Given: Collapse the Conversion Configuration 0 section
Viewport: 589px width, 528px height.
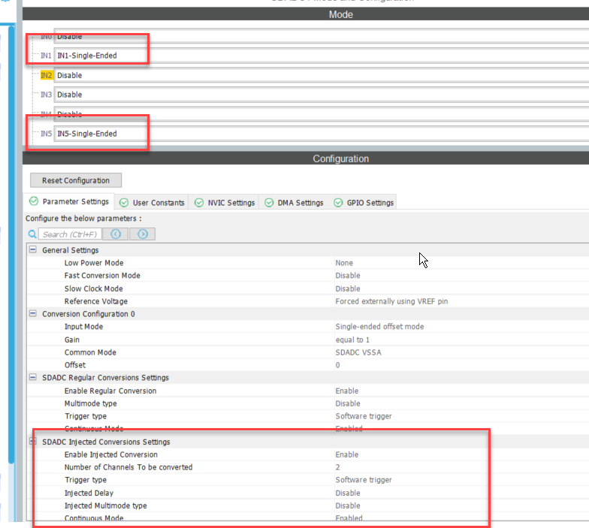Looking at the screenshot, I should [x=33, y=314].
